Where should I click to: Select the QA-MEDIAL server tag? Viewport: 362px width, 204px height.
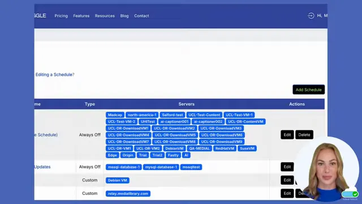tap(200, 148)
